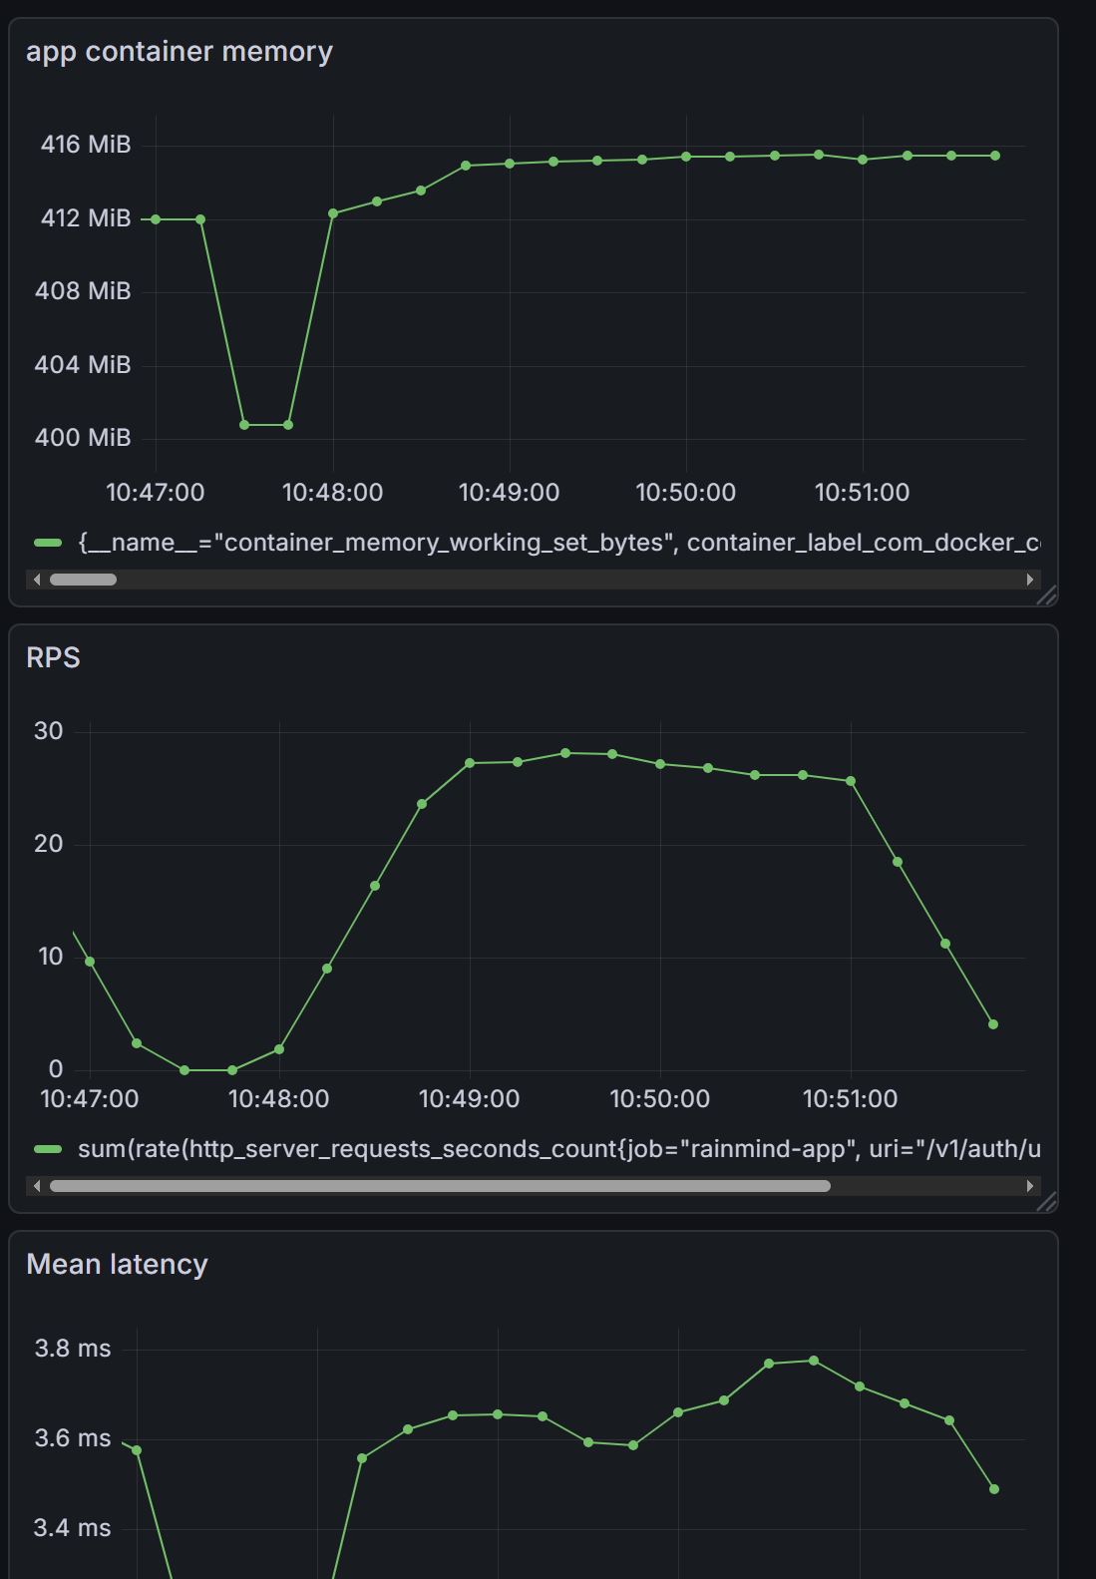Click the RPS data point at 10:51:00
The image size is (1096, 1579).
click(851, 781)
